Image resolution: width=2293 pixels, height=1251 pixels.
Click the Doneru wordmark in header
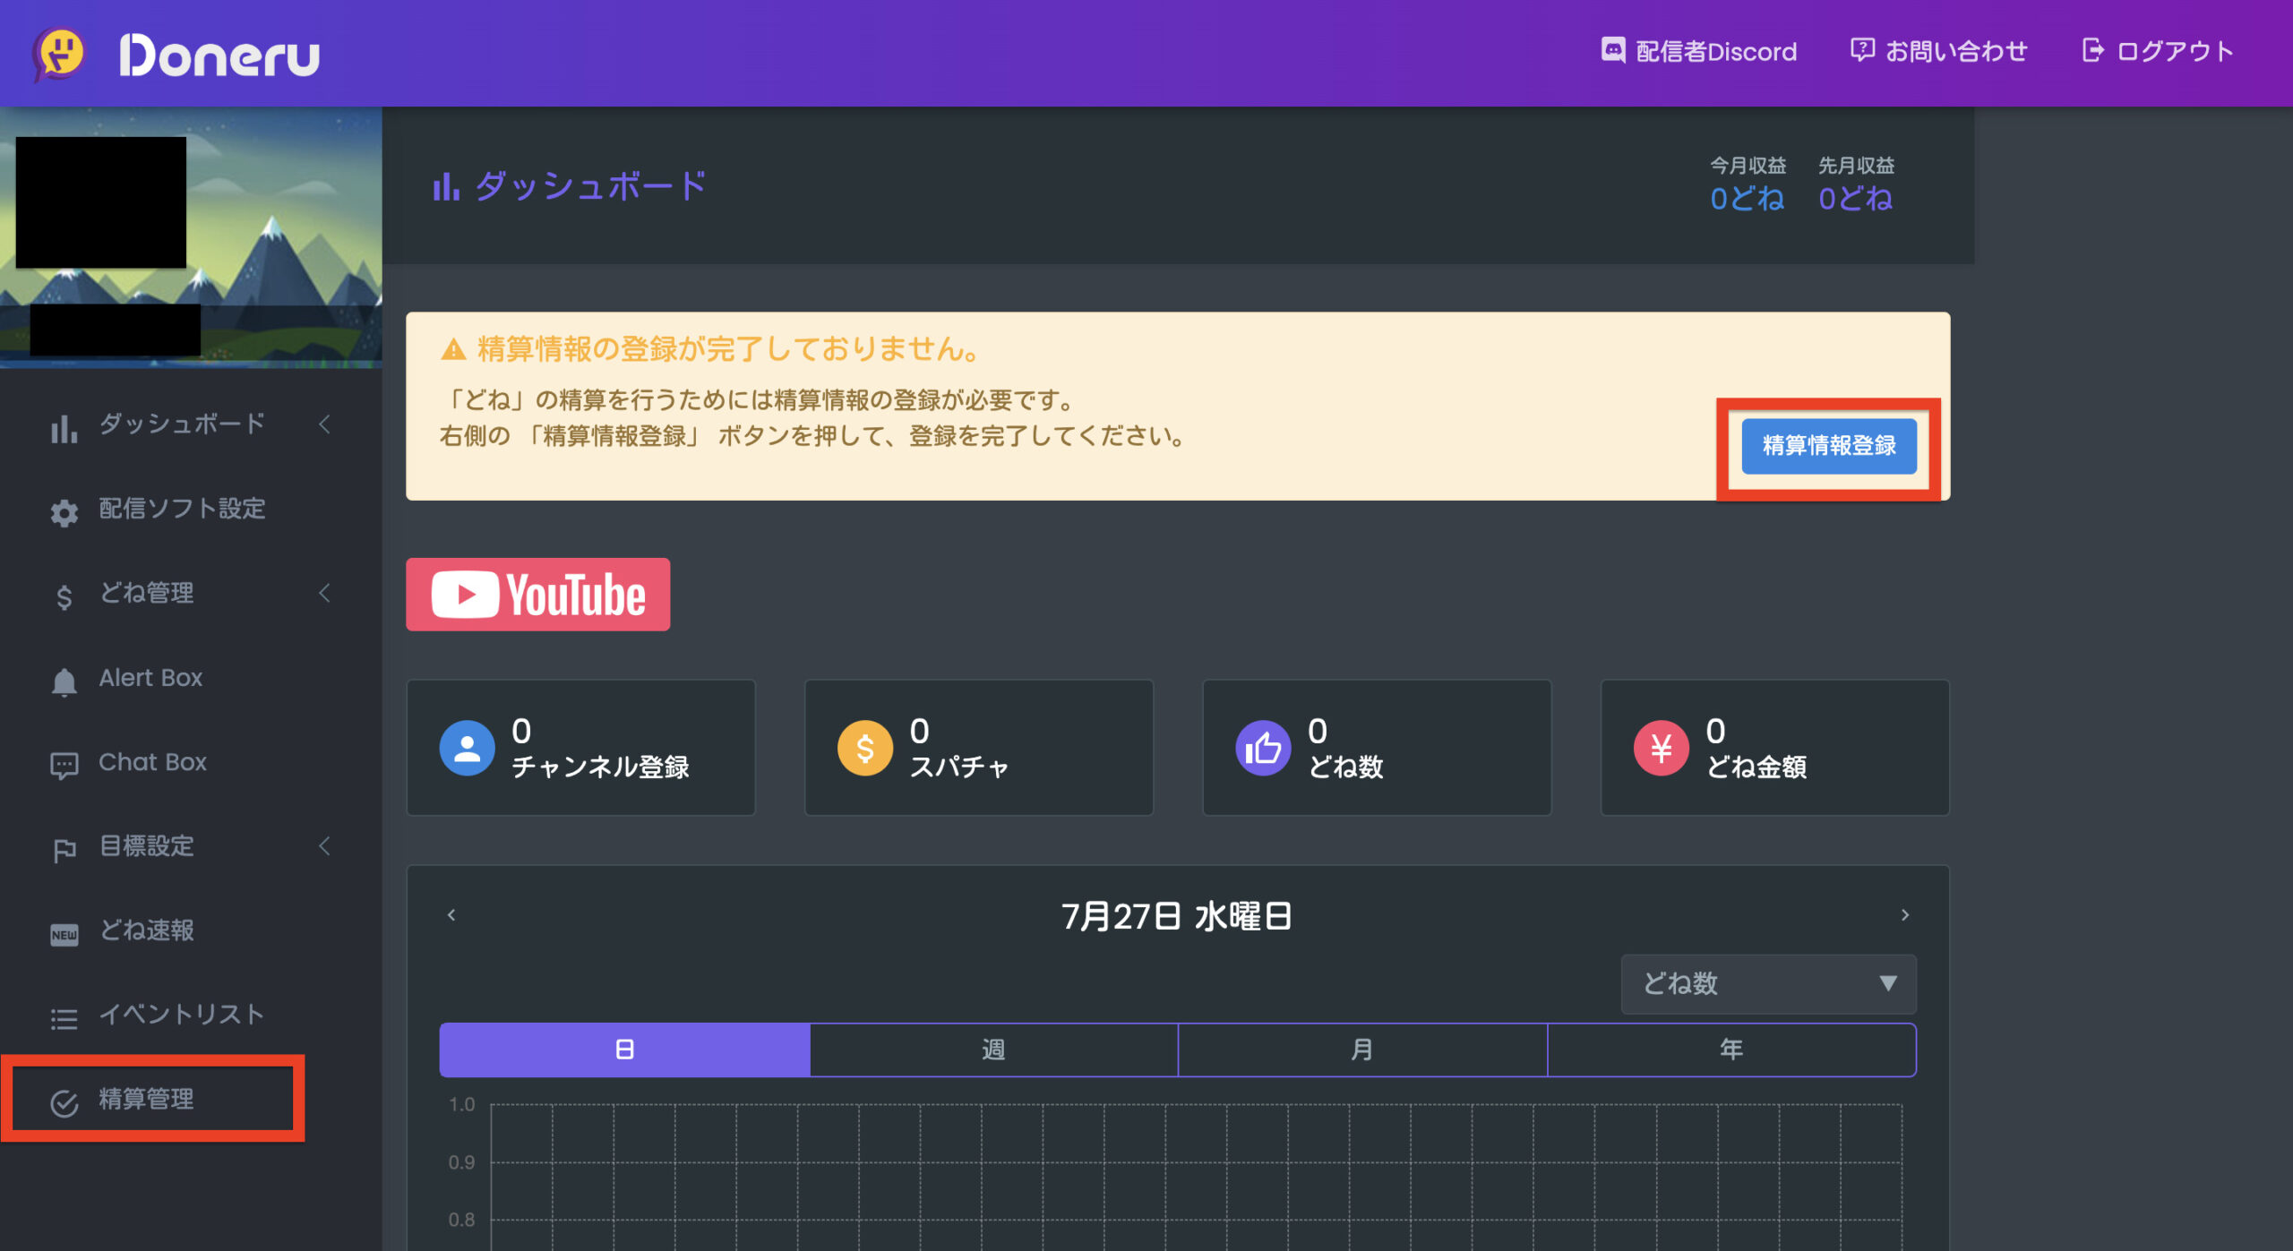point(219,56)
